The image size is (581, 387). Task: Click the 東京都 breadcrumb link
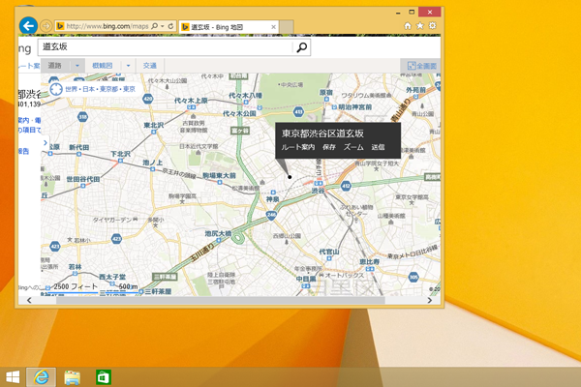(108, 89)
